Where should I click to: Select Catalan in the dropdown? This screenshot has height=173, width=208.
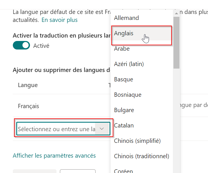(124, 125)
